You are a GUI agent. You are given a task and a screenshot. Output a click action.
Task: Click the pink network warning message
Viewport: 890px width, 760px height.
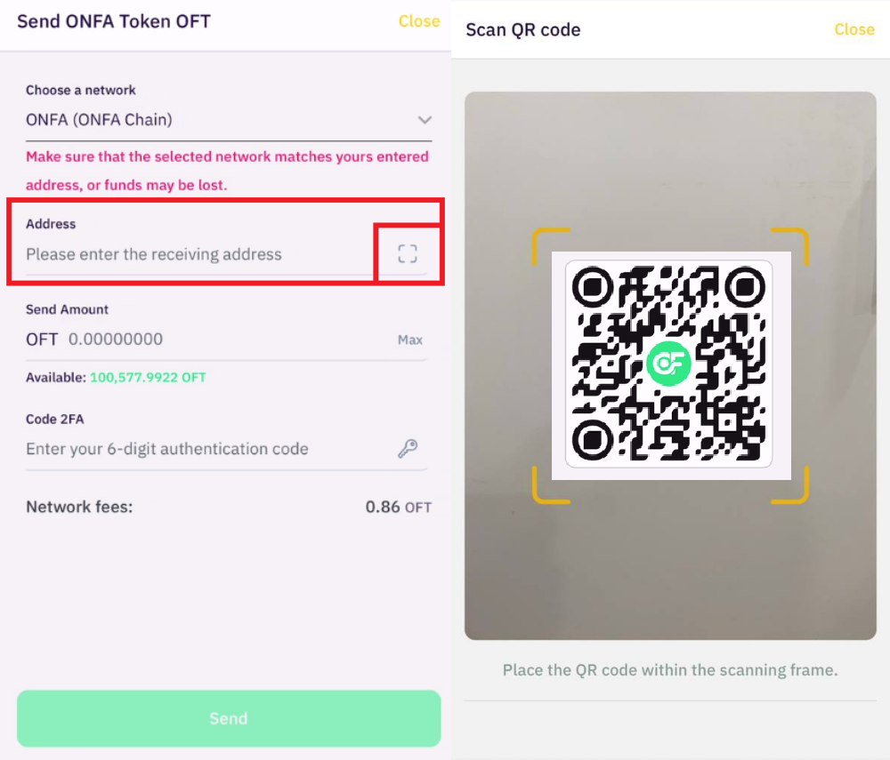[227, 171]
